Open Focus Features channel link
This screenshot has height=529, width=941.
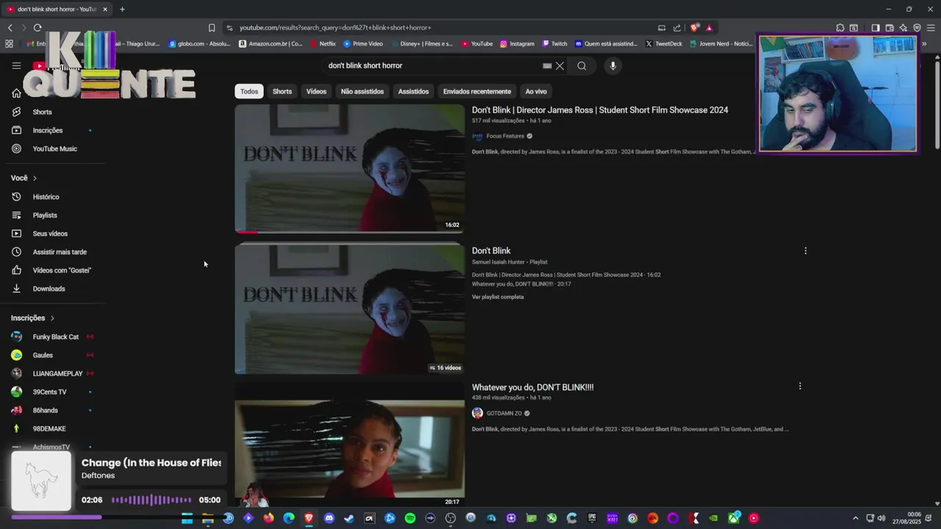point(505,136)
